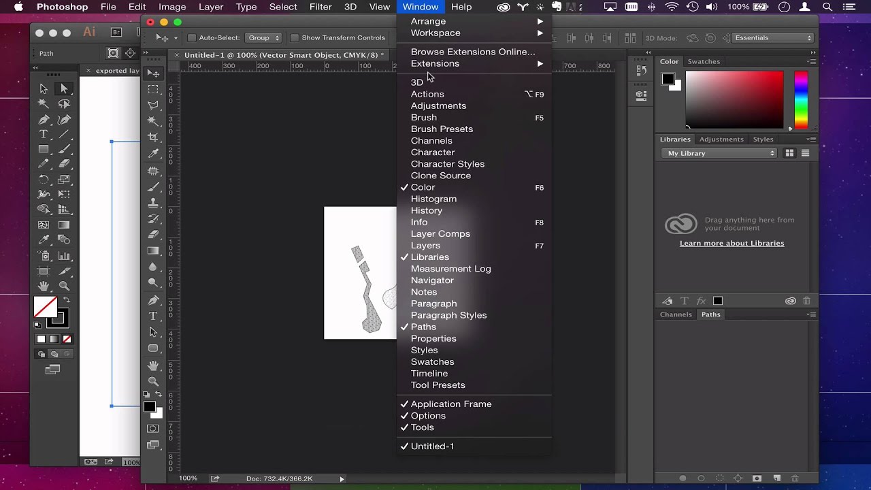Open the Paths panel flyout menu
Viewport: 871px width, 490px height.
click(811, 314)
